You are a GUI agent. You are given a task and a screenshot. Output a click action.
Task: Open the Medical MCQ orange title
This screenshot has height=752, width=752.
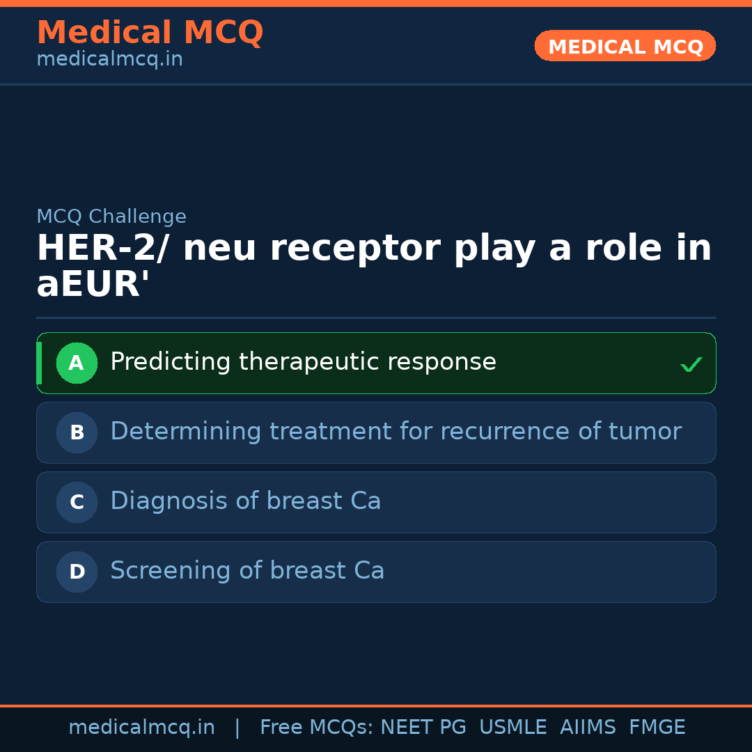pos(150,33)
